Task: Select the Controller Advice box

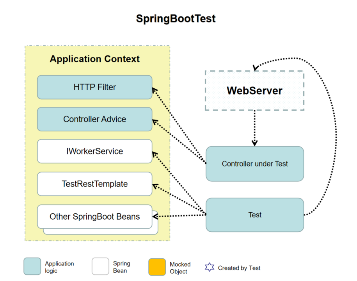Action: (x=95, y=119)
